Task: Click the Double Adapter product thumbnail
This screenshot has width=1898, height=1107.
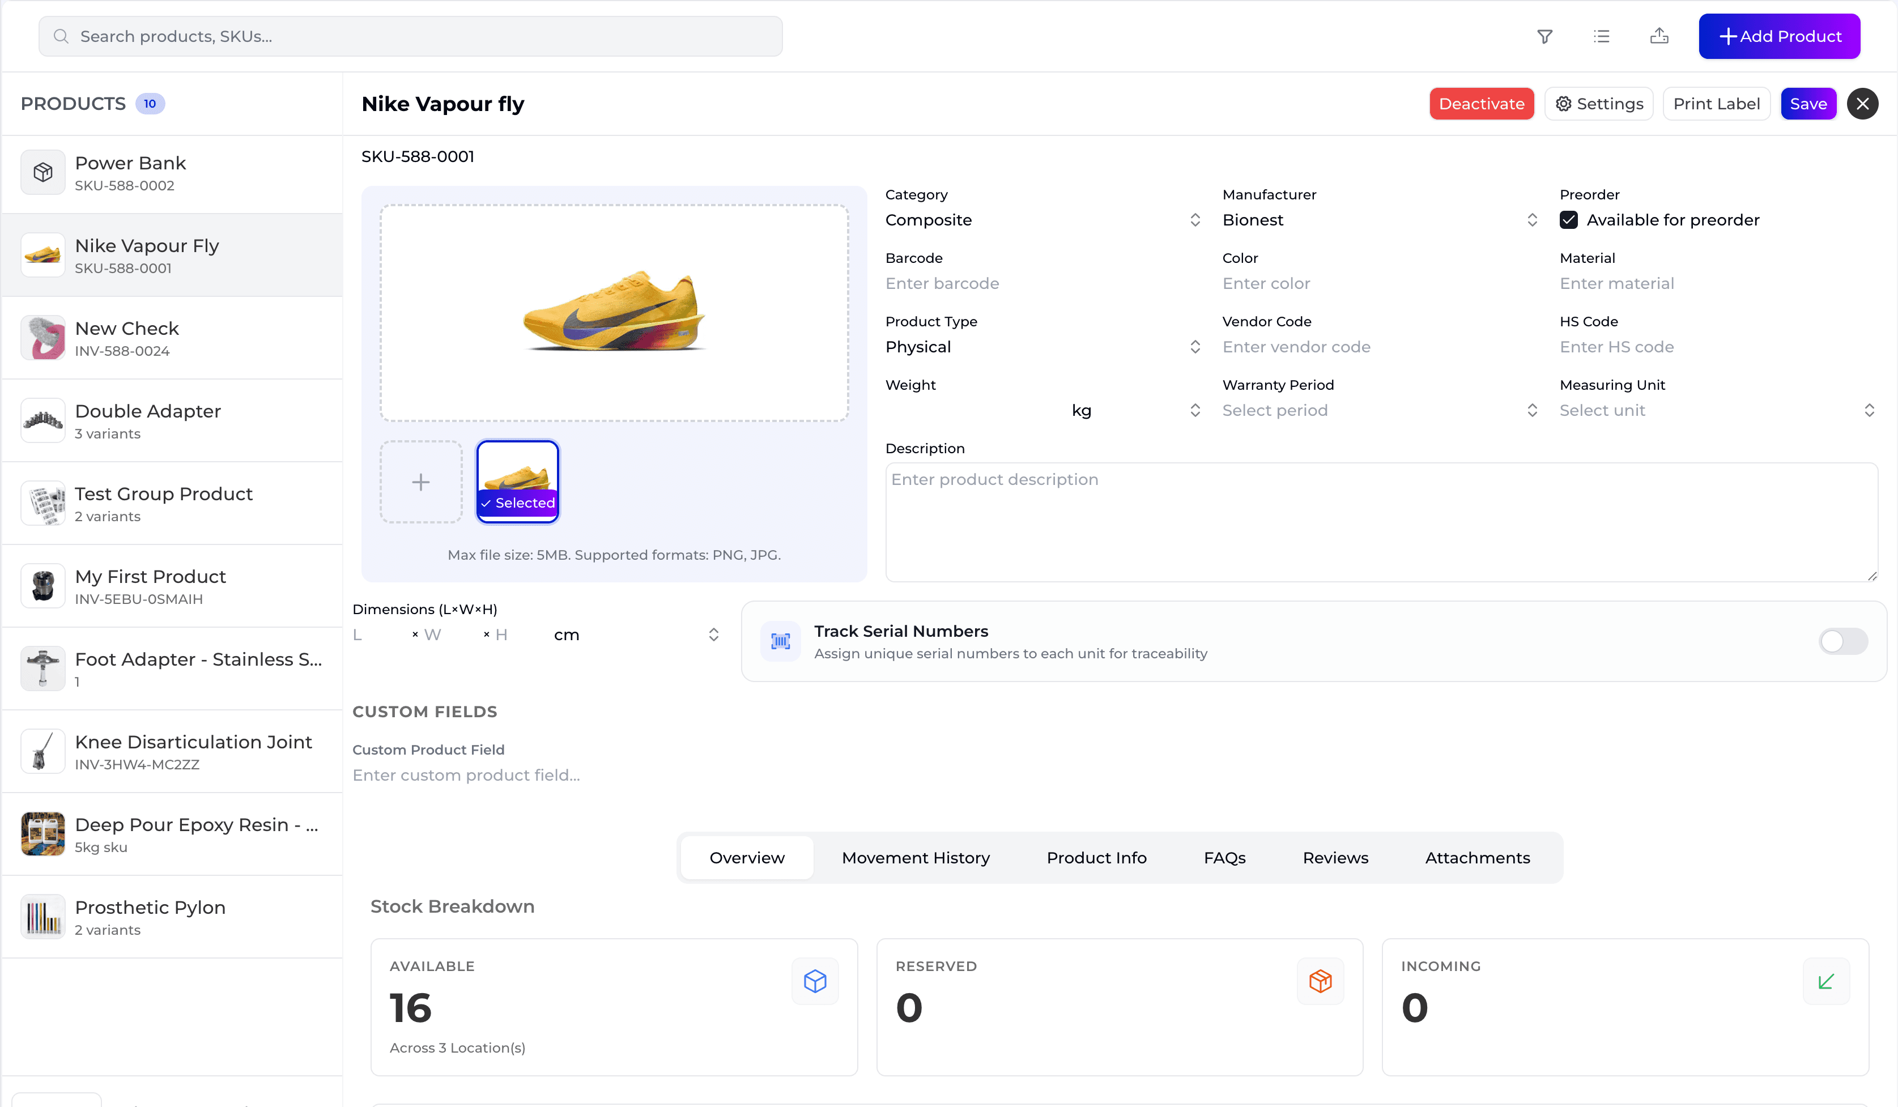Action: (x=43, y=421)
